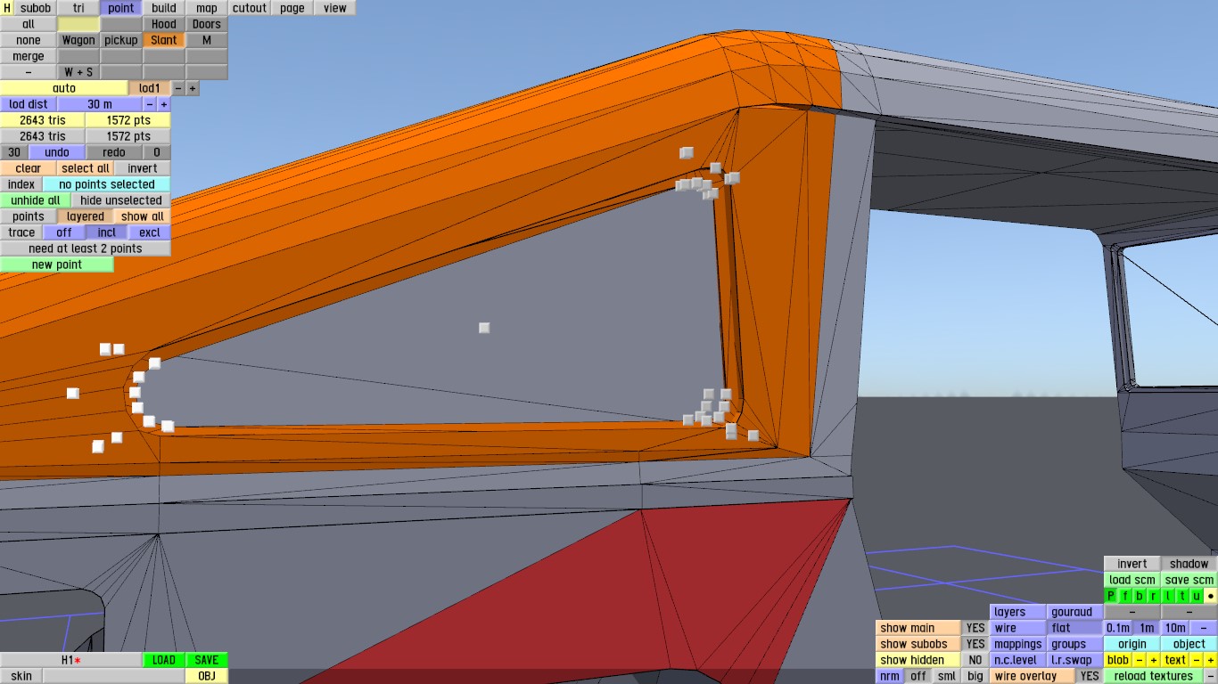Hide unselected points

121,200
